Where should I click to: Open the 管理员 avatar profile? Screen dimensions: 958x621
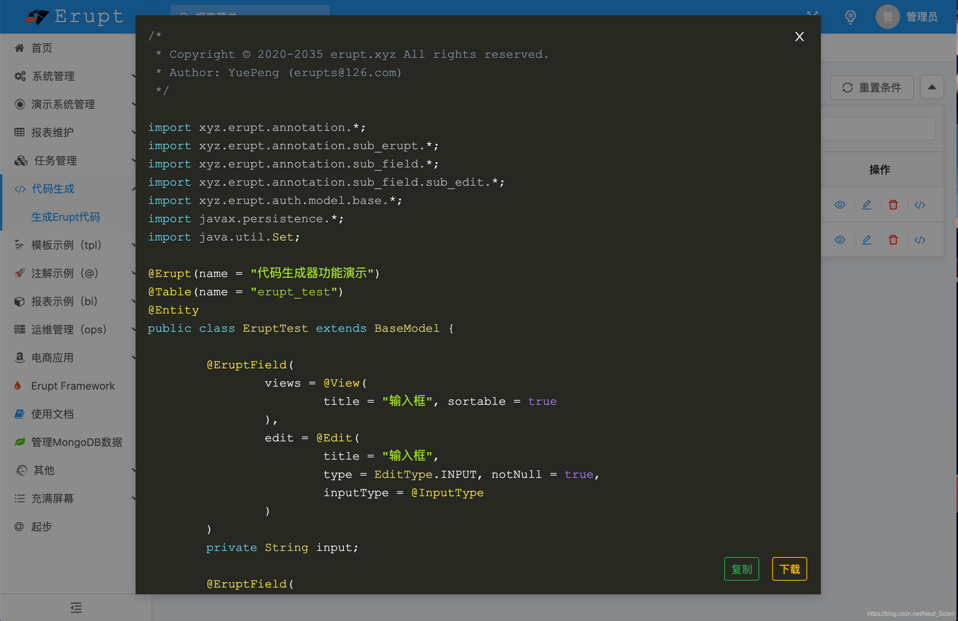pos(887,16)
